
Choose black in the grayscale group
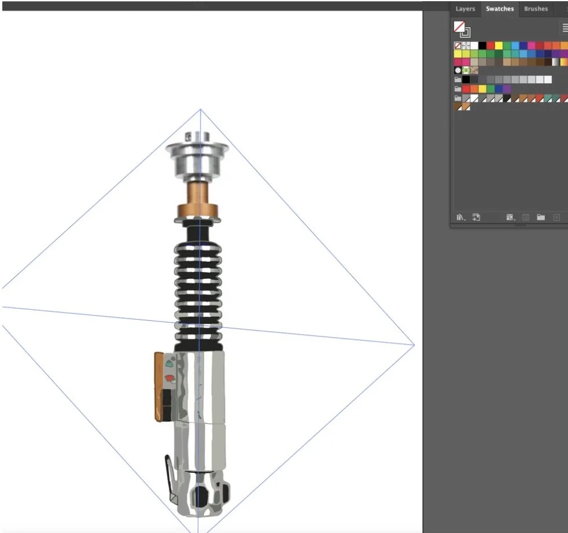point(466,79)
